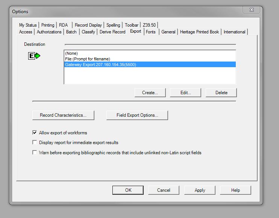Delete the selected export destination

point(221,93)
